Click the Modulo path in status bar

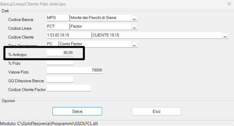pyautogui.click(x=49, y=124)
